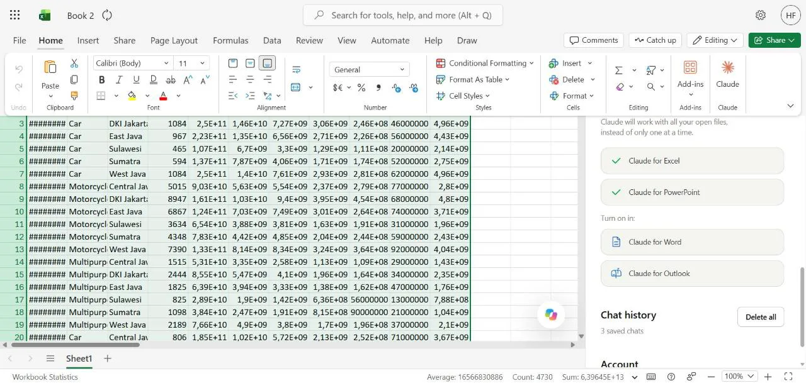Toggle Italic formatting
The height and width of the screenshot is (383, 806).
tap(119, 80)
